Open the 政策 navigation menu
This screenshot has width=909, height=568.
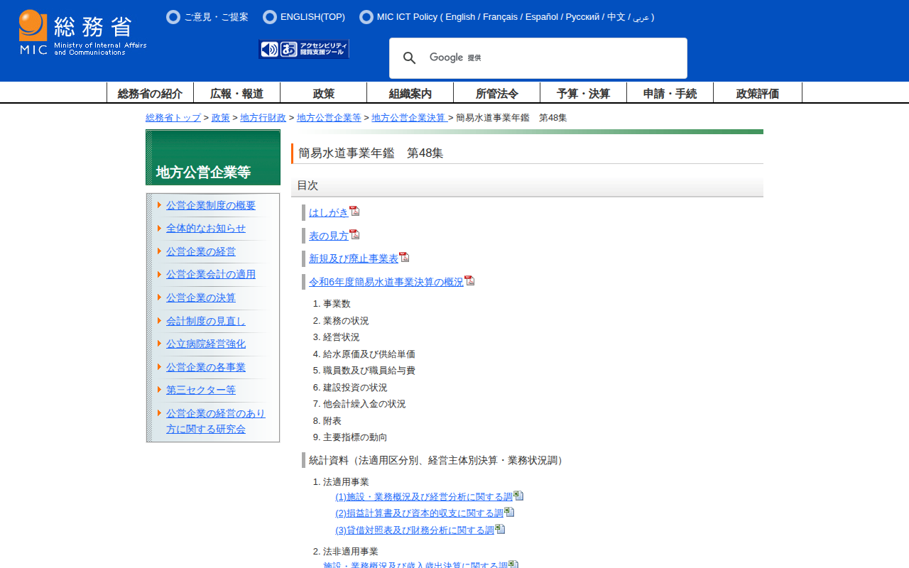click(x=323, y=93)
